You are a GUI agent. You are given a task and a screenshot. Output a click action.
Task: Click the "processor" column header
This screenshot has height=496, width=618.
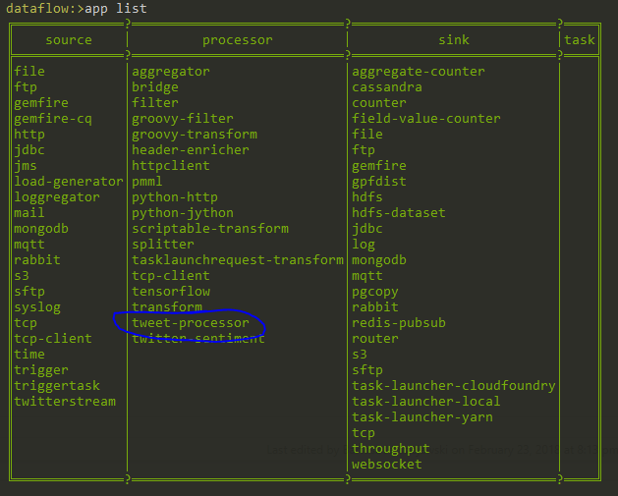(x=238, y=40)
